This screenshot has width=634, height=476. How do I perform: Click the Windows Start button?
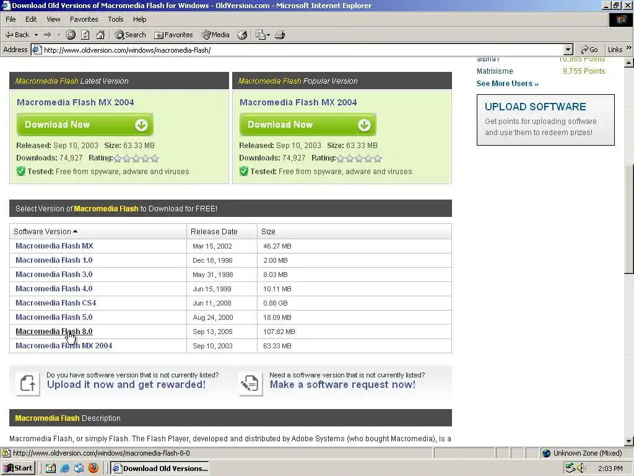pos(18,468)
